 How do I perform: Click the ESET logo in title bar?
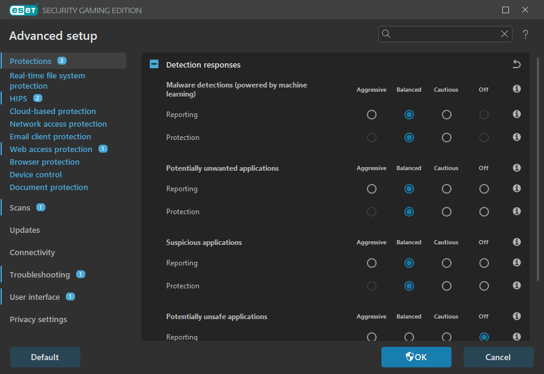click(x=24, y=10)
